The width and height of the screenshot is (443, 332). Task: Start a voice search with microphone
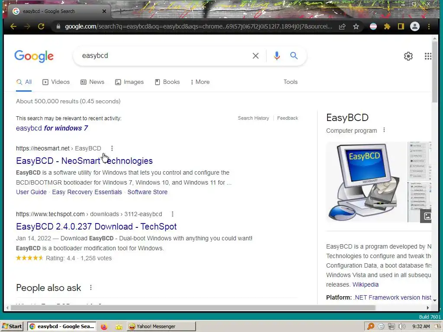277,56
